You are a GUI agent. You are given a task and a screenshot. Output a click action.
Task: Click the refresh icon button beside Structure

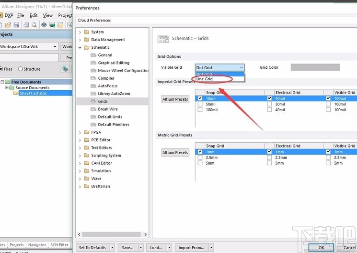[65, 69]
